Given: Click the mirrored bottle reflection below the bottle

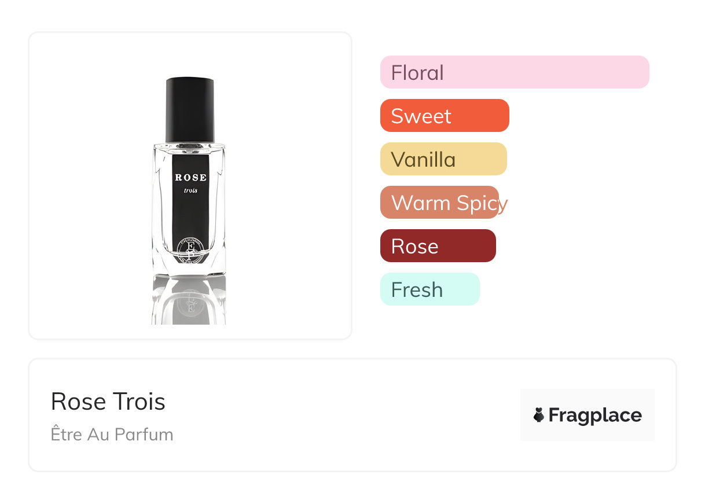Looking at the screenshot, I should pyautogui.click(x=189, y=301).
